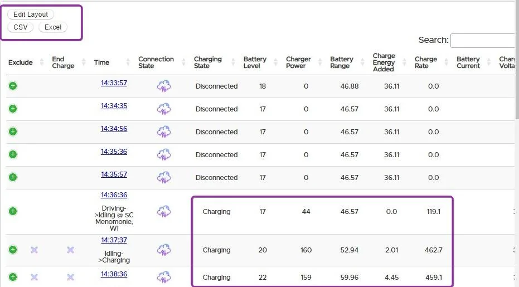Click the End Charge X icon in the 14:38:36 row
This screenshot has width=519, height=287.
click(70, 277)
